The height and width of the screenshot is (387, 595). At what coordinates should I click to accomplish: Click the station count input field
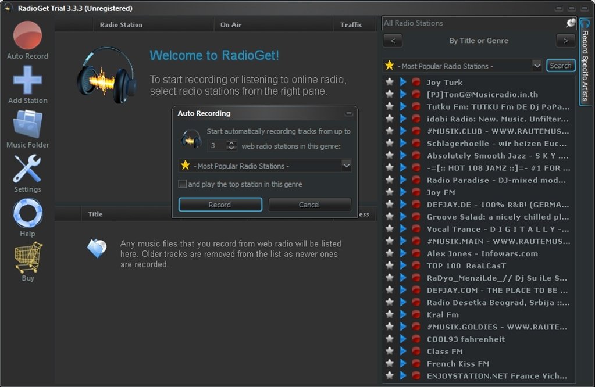(217, 145)
